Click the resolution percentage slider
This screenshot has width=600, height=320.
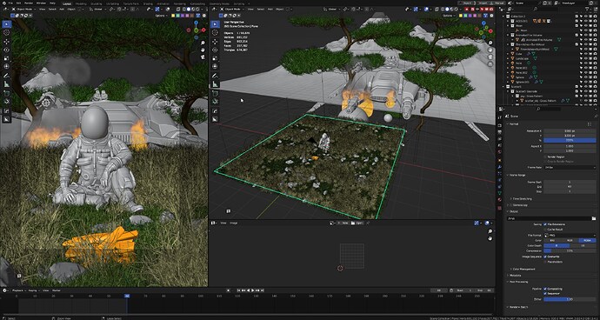(x=570, y=141)
